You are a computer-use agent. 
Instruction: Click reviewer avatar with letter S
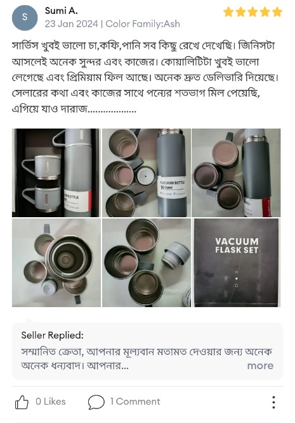[25, 18]
